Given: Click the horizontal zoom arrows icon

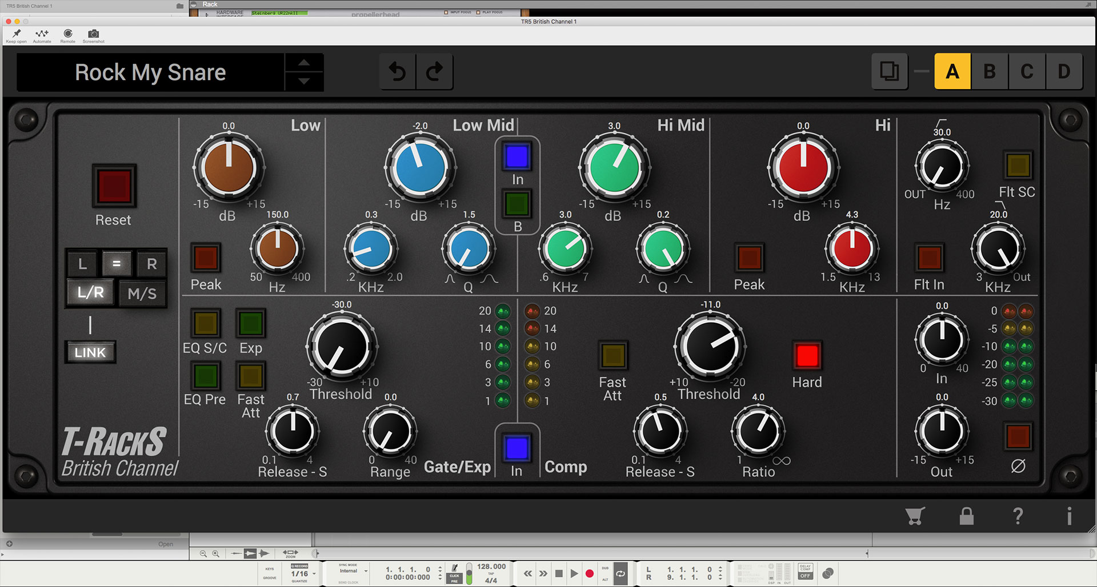Looking at the screenshot, I should tap(290, 553).
